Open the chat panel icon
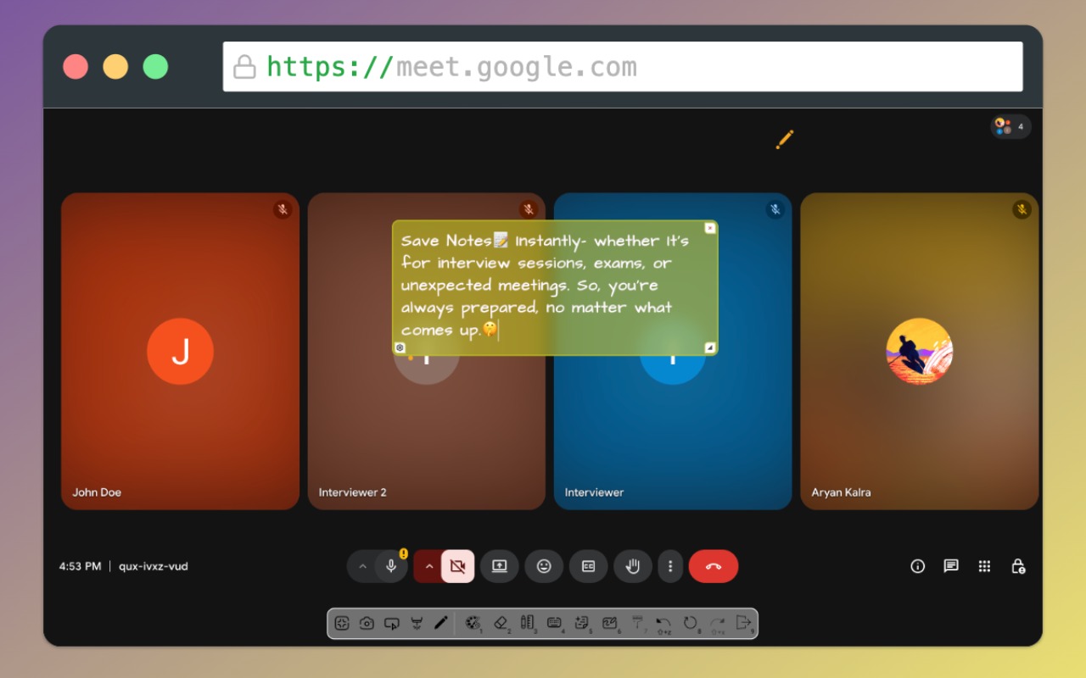 click(x=951, y=566)
